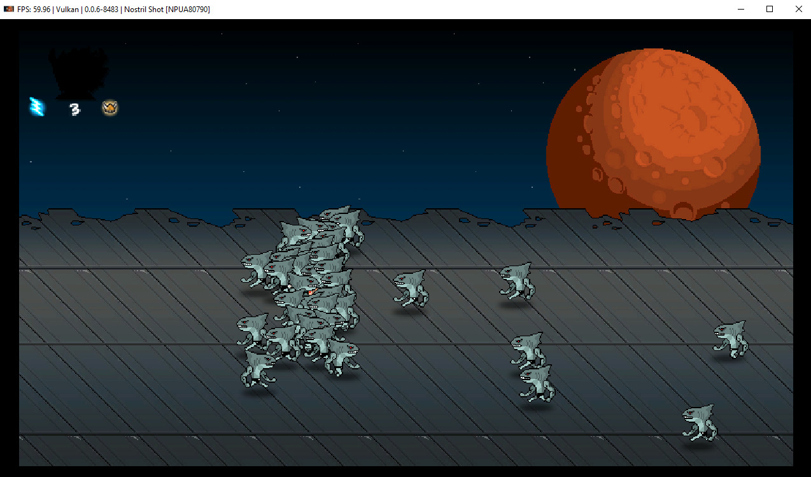The image size is (811, 477).
Task: Click the white number 3 counter
Action: click(x=74, y=110)
